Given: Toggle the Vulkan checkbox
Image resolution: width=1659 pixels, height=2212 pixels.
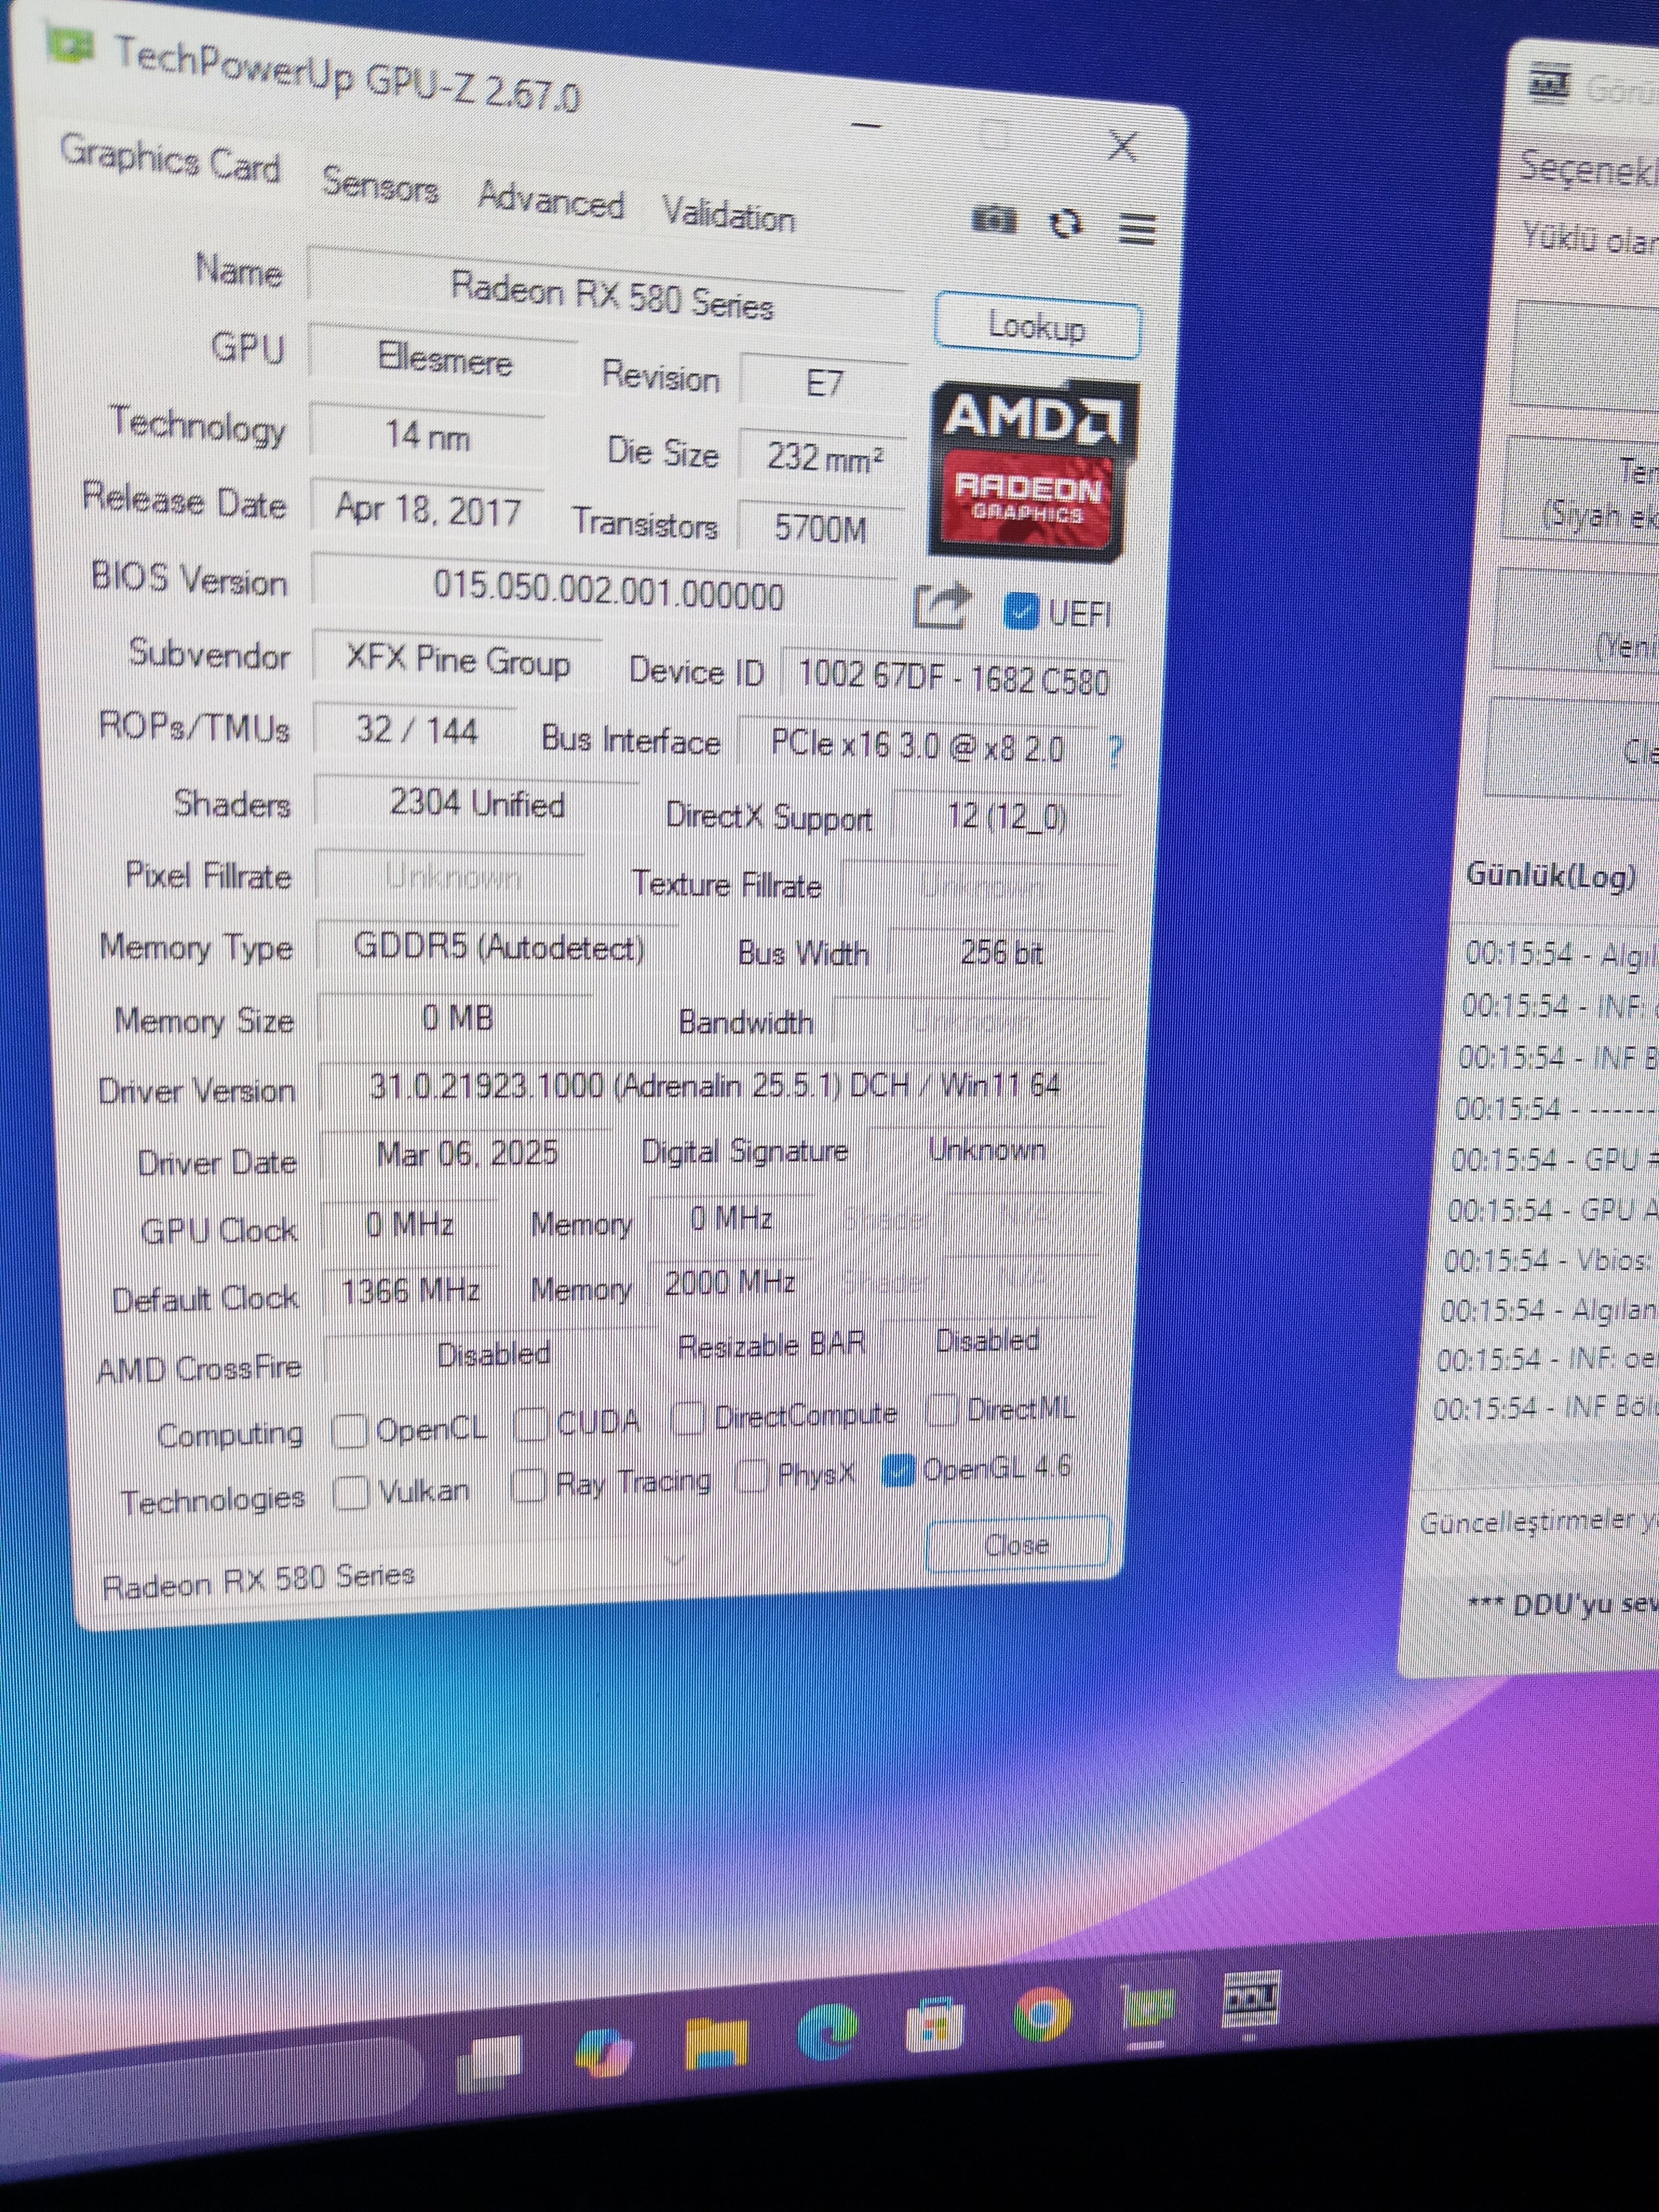Looking at the screenshot, I should 351,1493.
